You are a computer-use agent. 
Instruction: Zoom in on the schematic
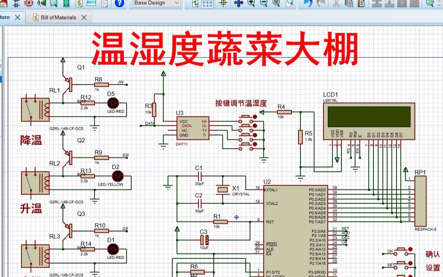pyautogui.click(x=251, y=3)
